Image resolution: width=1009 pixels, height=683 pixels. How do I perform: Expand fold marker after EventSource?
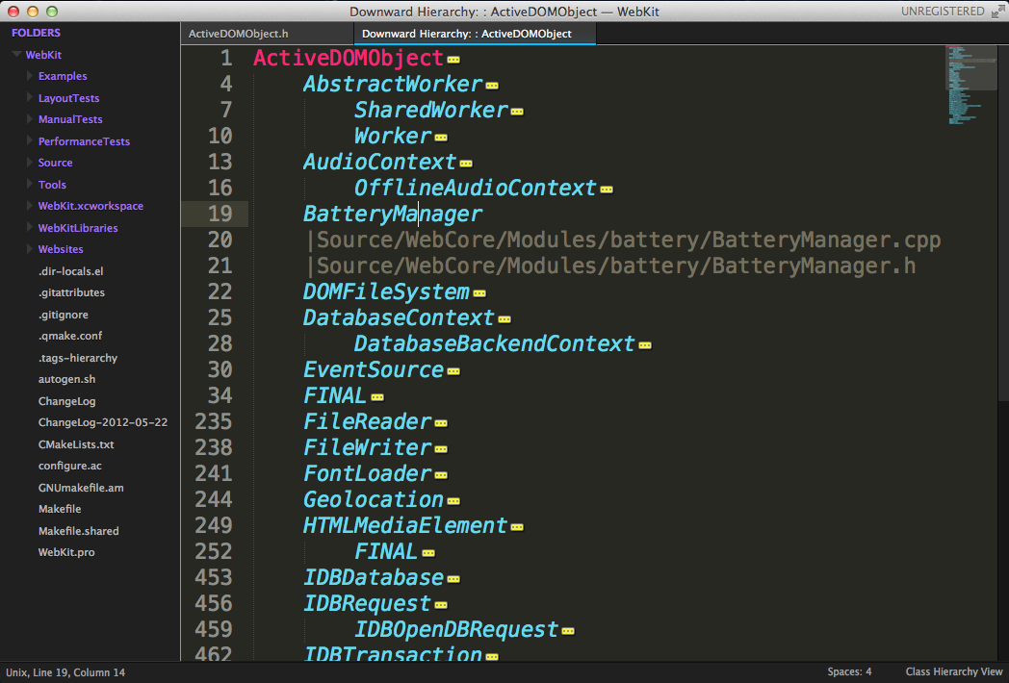coord(453,371)
